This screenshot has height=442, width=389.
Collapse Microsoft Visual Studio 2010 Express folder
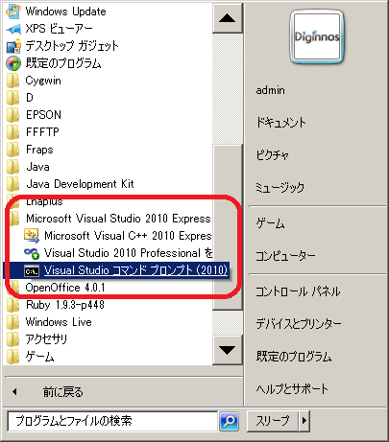pos(109,219)
